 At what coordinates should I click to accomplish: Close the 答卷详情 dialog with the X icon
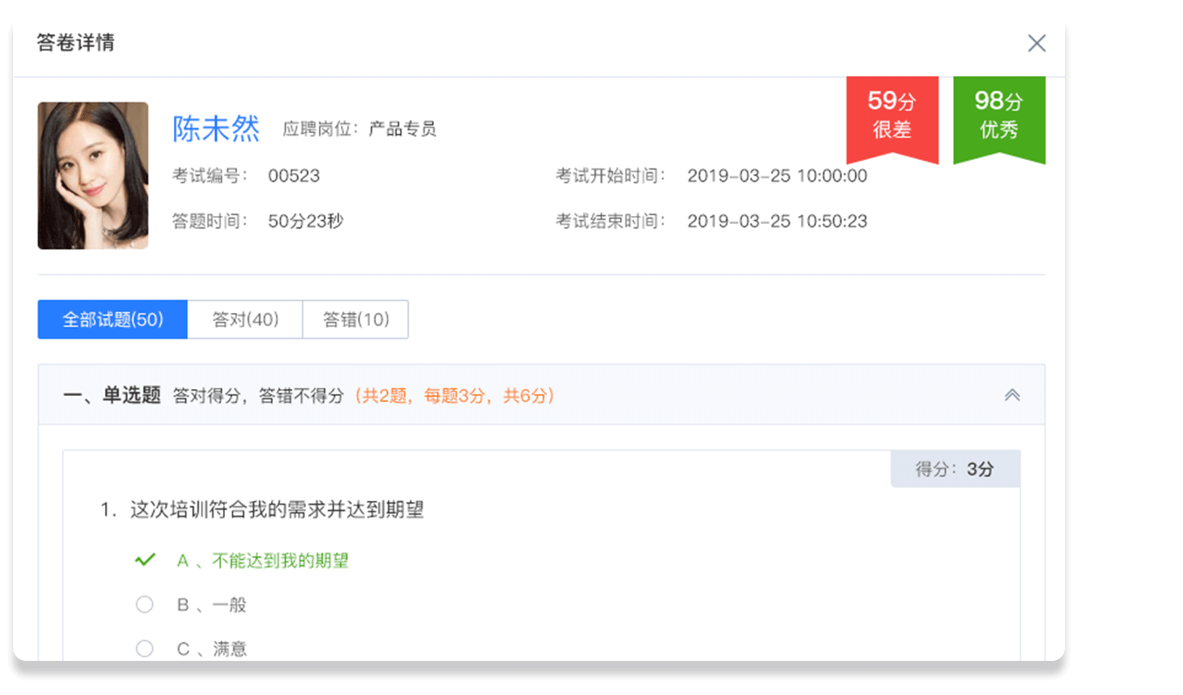point(1036,43)
